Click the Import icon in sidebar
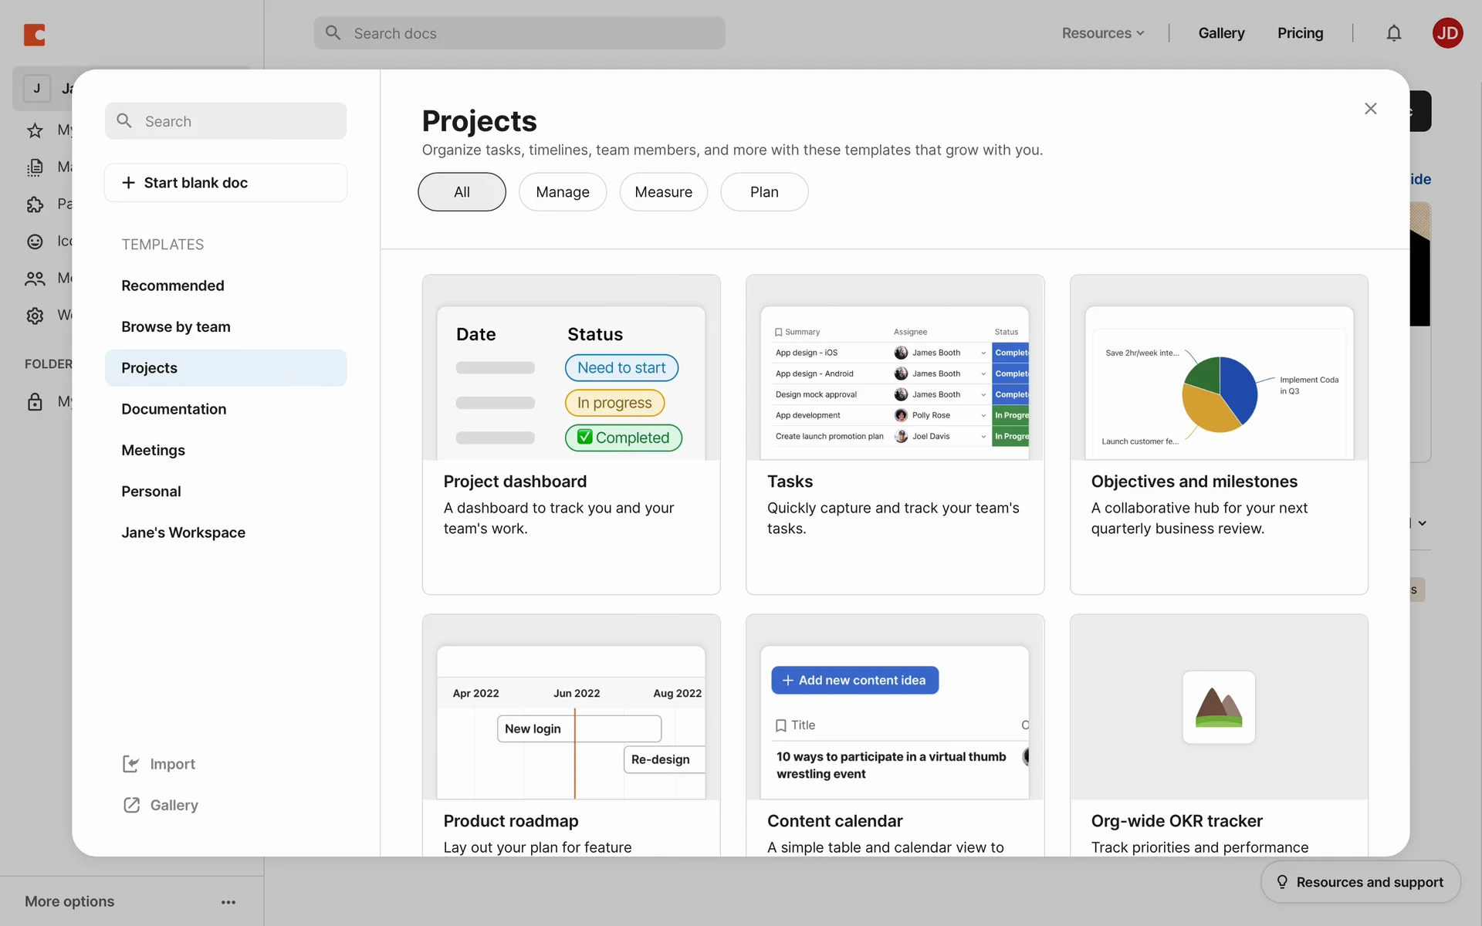The width and height of the screenshot is (1482, 926). [131, 764]
